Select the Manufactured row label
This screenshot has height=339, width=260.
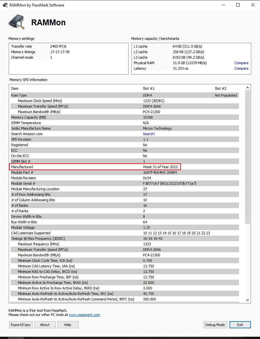coord(22,167)
